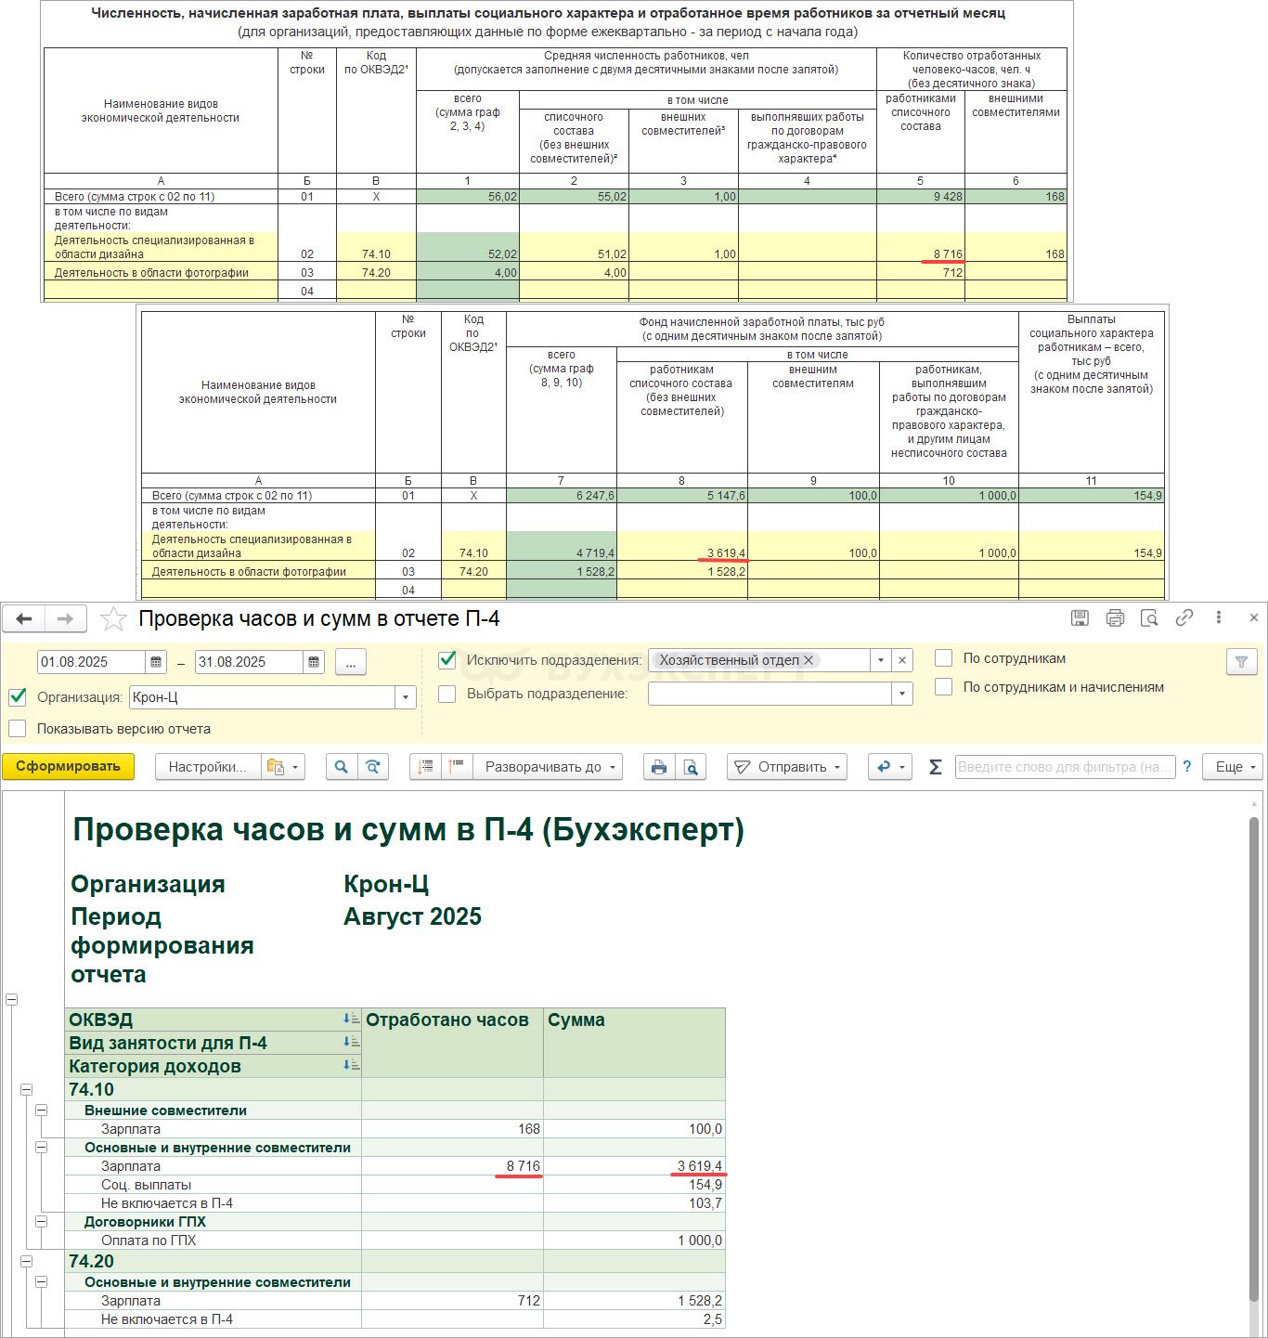Click the save diskette icon in header
The width and height of the screenshot is (1268, 1338).
[1080, 618]
